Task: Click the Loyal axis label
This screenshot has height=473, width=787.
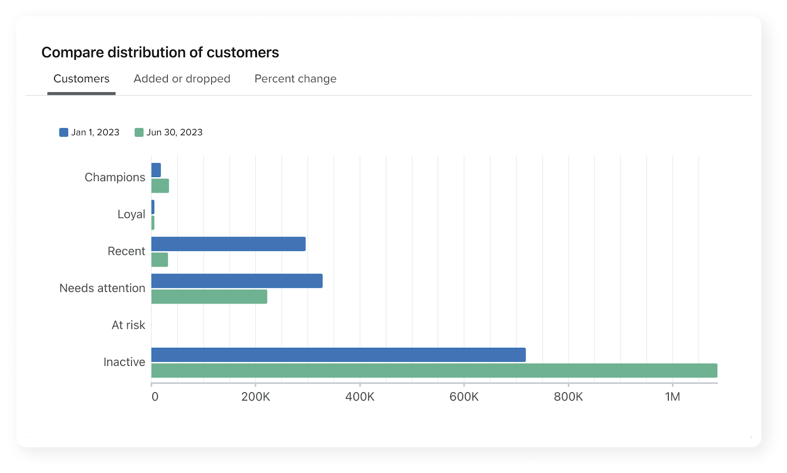Action: pos(131,215)
